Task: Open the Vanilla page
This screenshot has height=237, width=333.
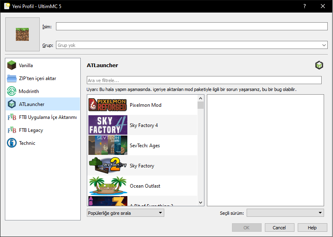Action: [x=43, y=65]
